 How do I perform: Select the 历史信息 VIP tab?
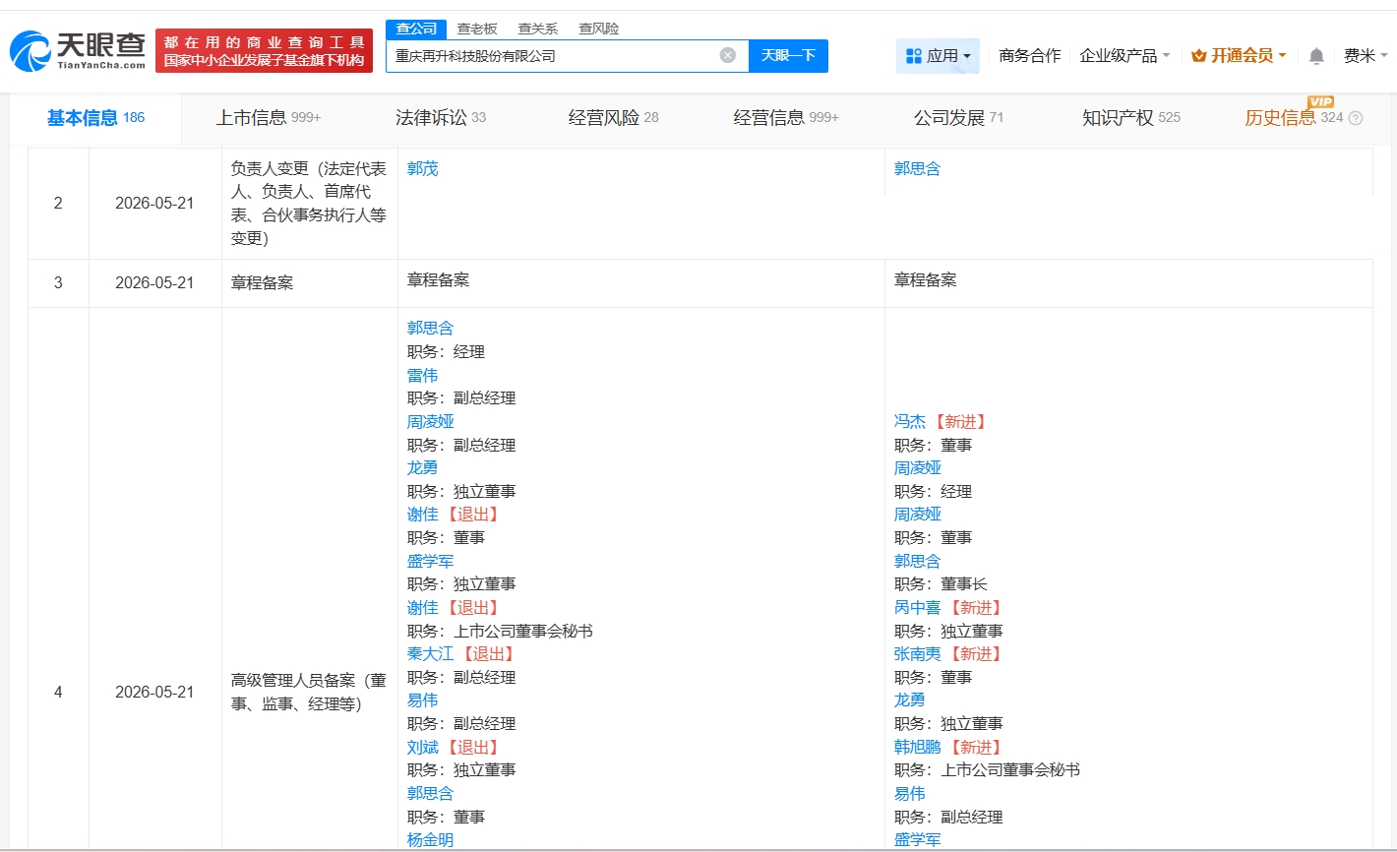[1294, 117]
